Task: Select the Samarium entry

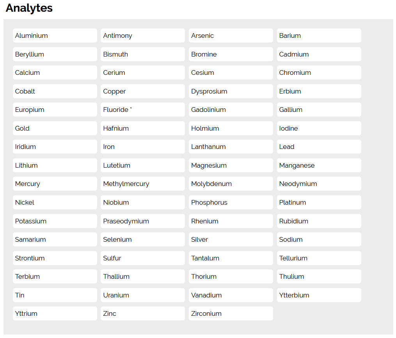Action: [55, 240]
